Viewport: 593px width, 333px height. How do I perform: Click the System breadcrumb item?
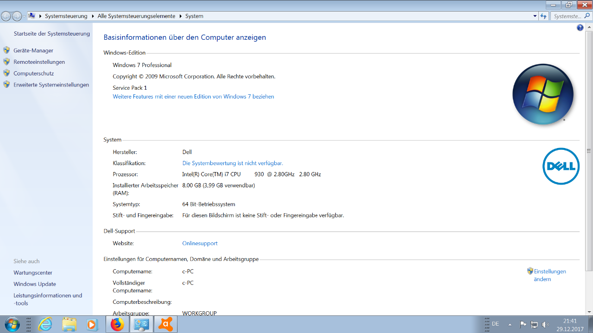[194, 16]
